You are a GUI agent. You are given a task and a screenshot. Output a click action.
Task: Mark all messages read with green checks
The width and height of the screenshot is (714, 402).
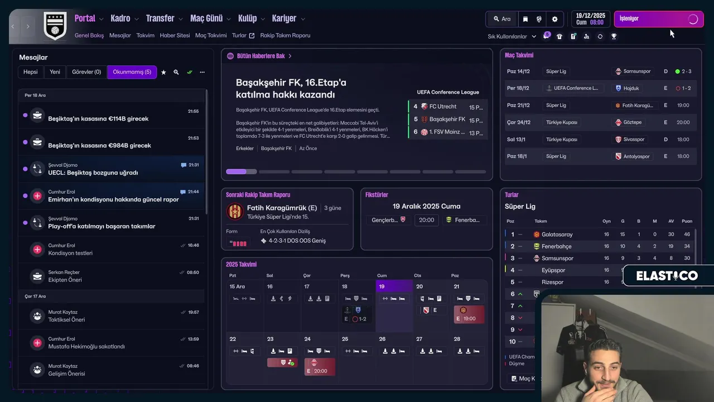point(190,72)
